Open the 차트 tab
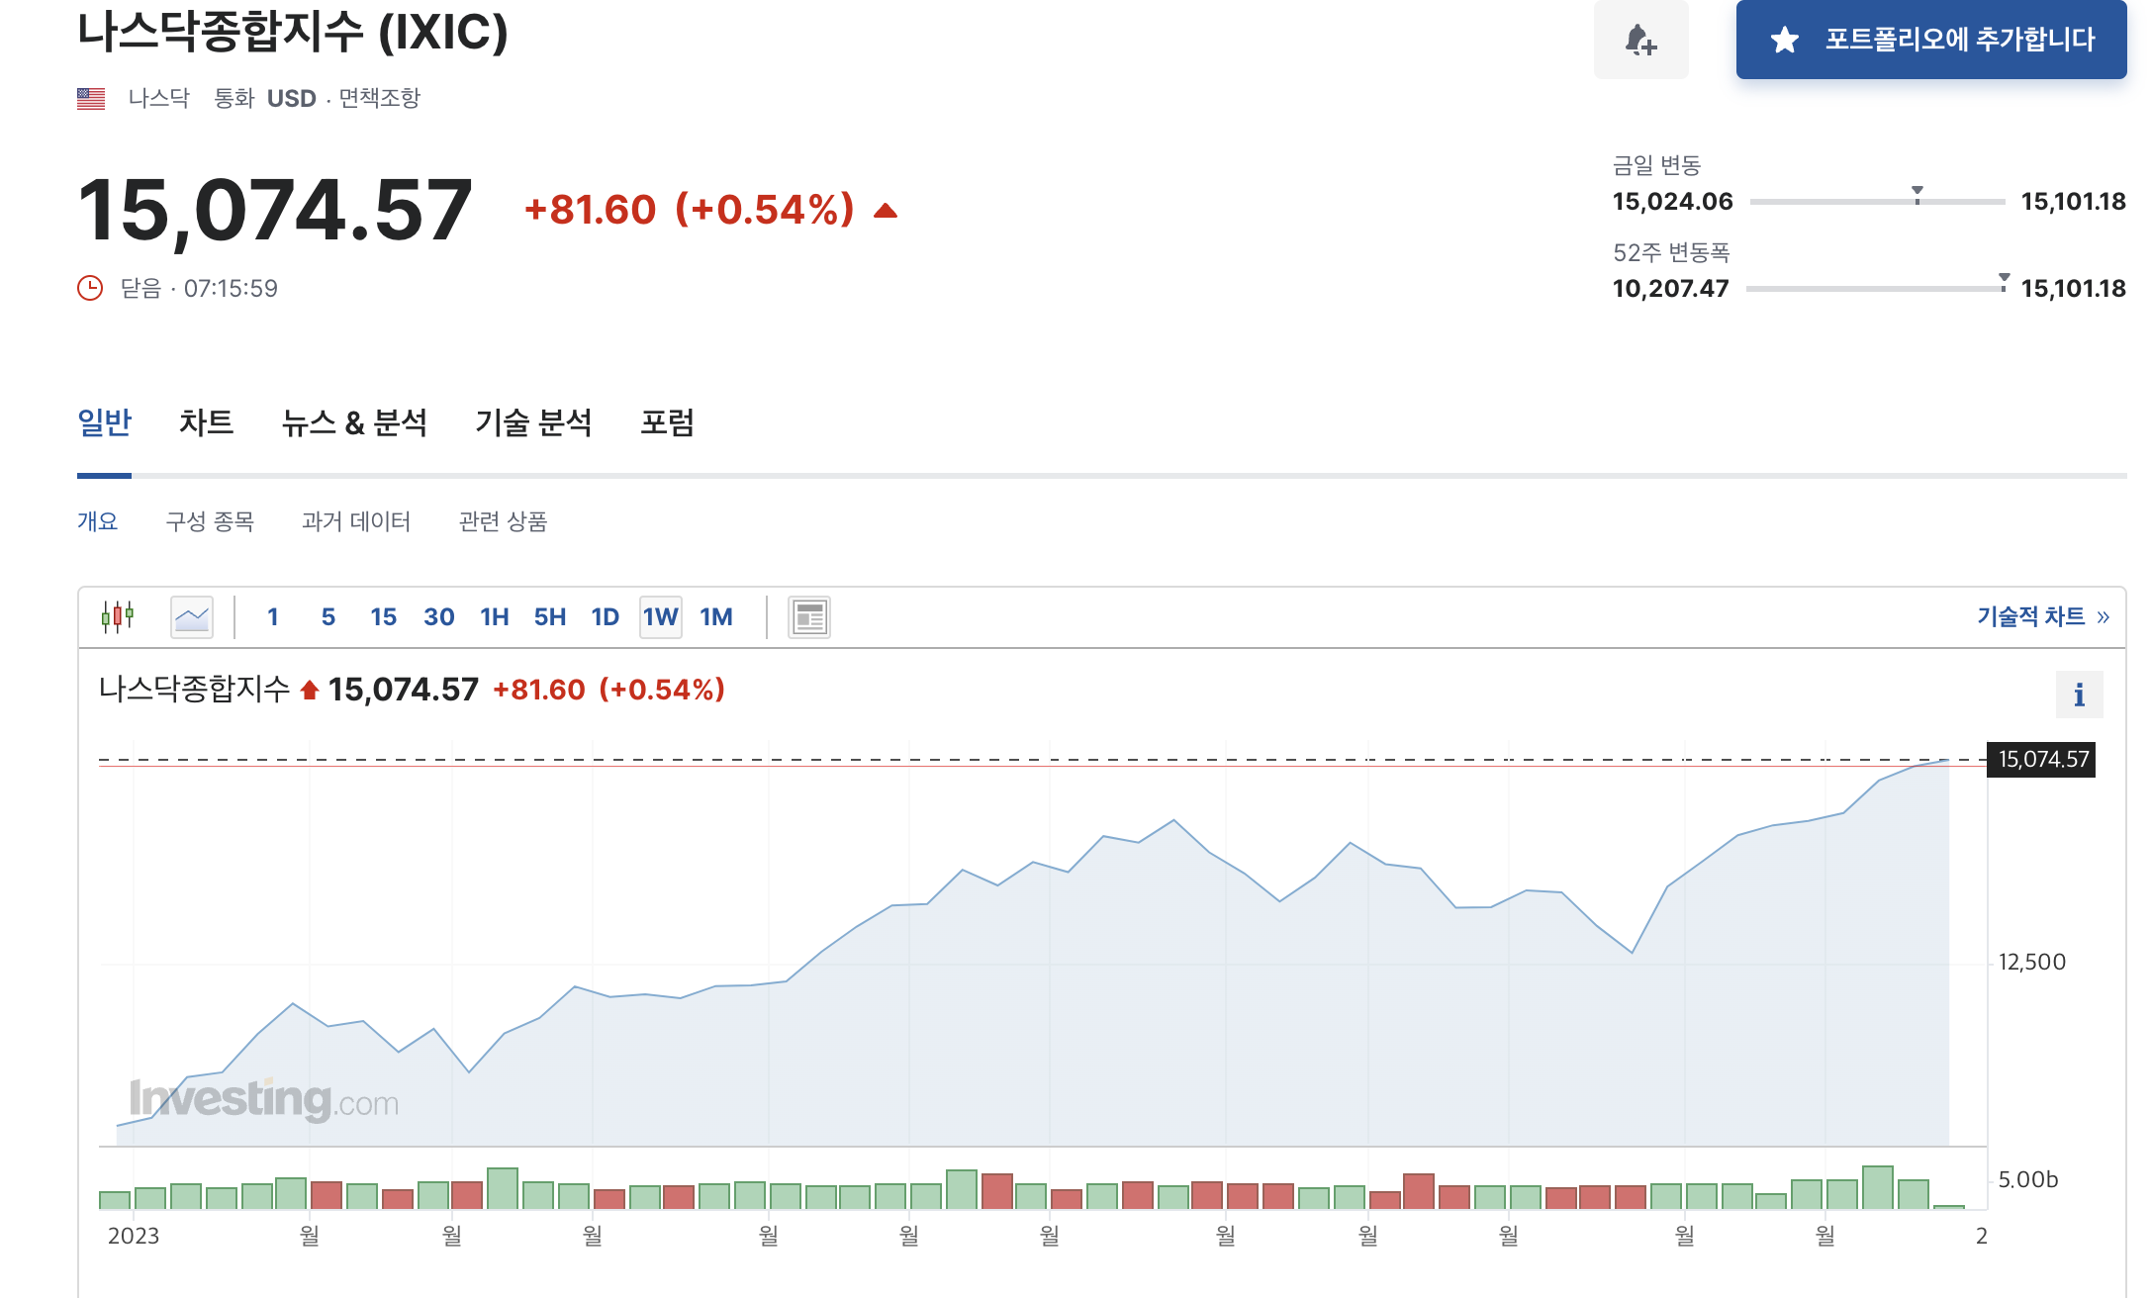Viewport: 2151px width, 1298px height. 206,422
